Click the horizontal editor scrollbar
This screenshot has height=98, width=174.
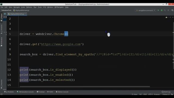point(85,87)
